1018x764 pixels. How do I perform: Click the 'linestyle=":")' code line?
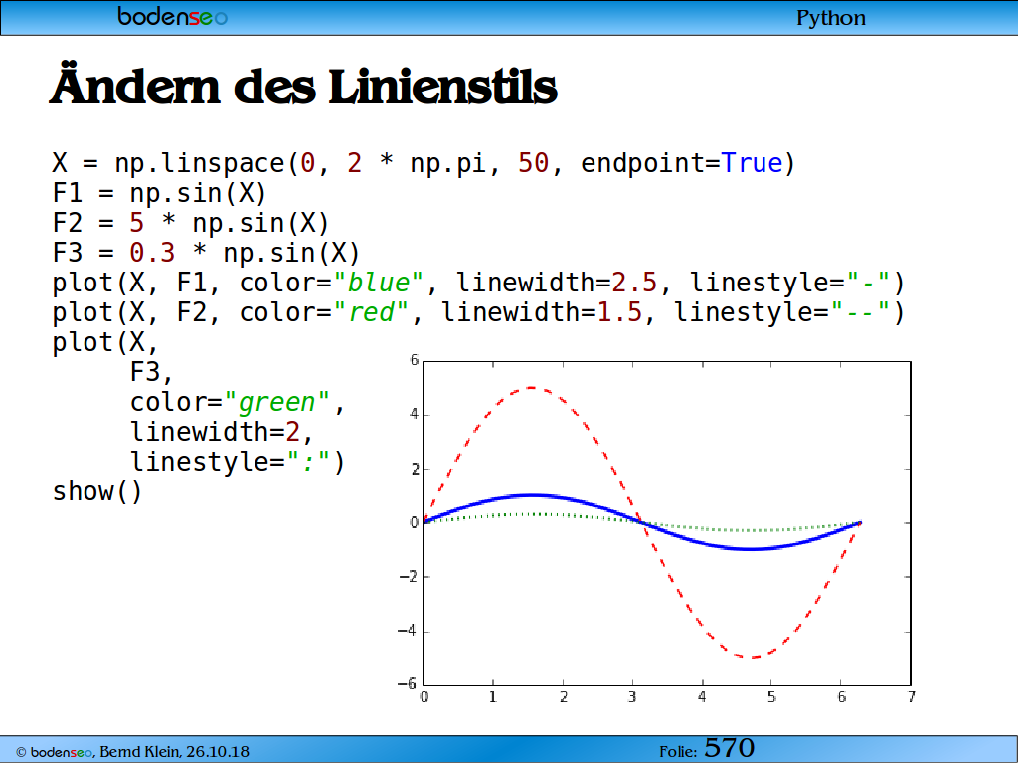pyautogui.click(x=238, y=462)
